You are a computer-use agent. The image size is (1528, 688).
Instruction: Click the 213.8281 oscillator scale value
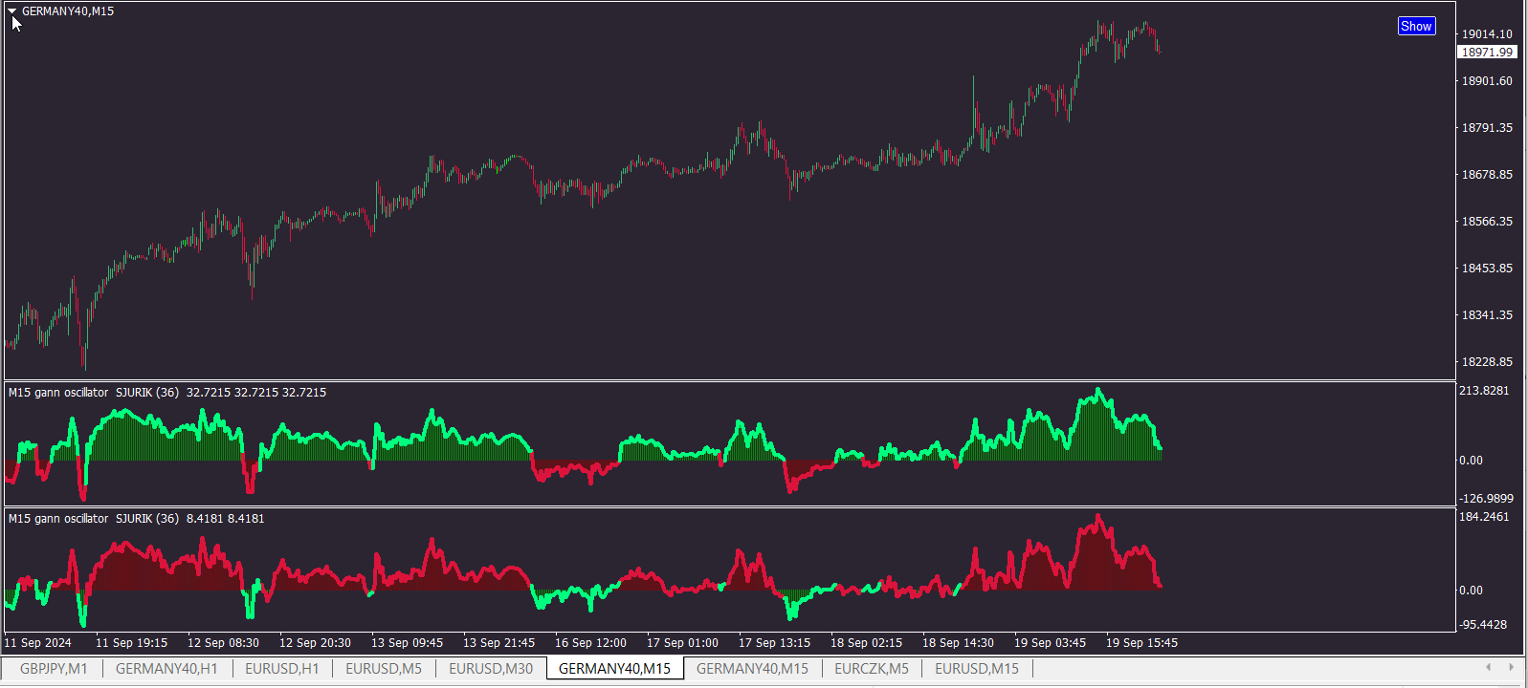click(1484, 391)
